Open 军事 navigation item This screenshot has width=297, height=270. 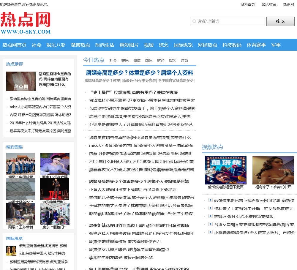276,45
